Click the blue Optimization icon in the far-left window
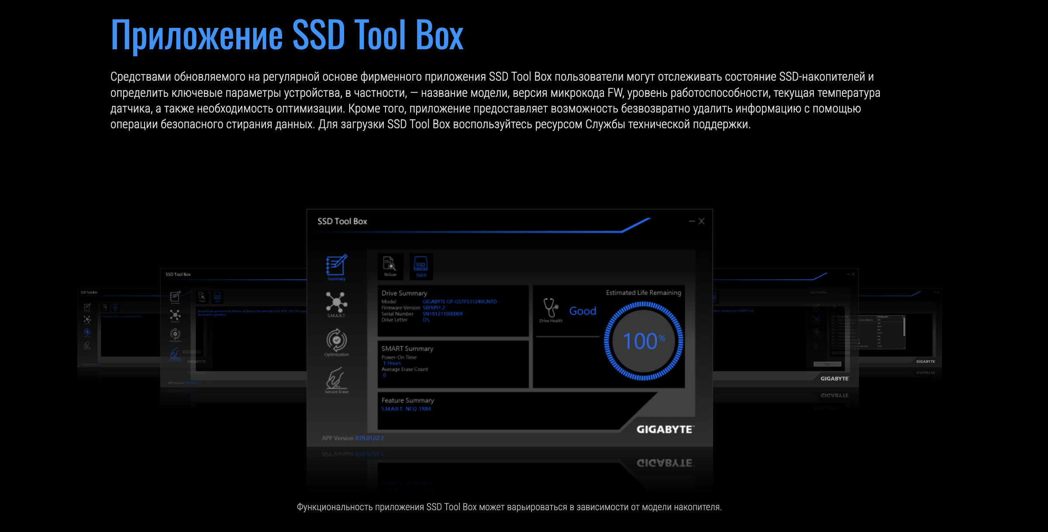This screenshot has height=532, width=1048. point(87,332)
